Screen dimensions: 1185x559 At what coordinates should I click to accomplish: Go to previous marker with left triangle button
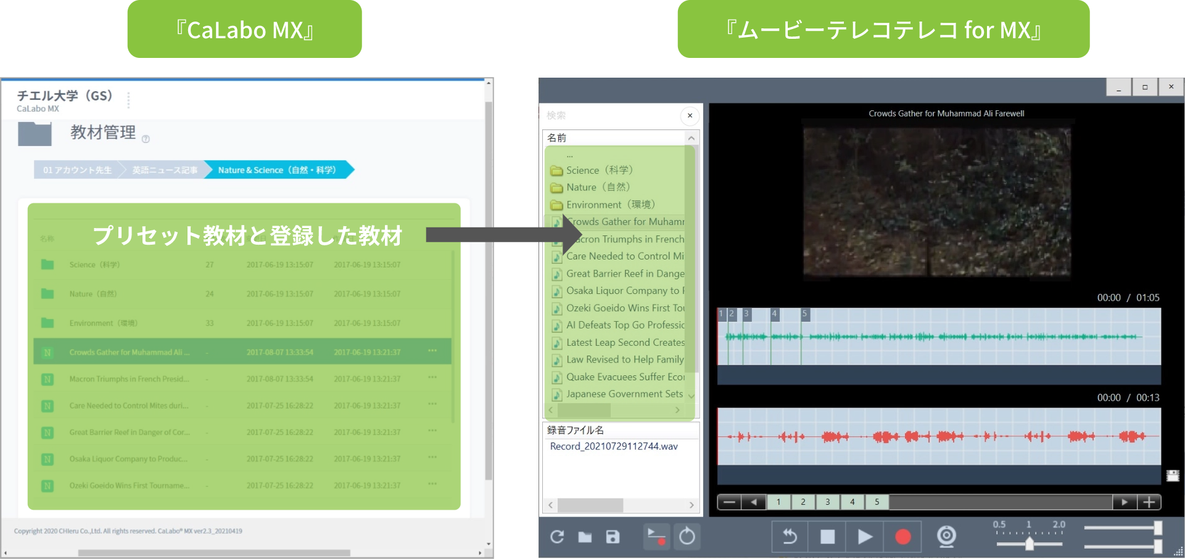coord(754,502)
